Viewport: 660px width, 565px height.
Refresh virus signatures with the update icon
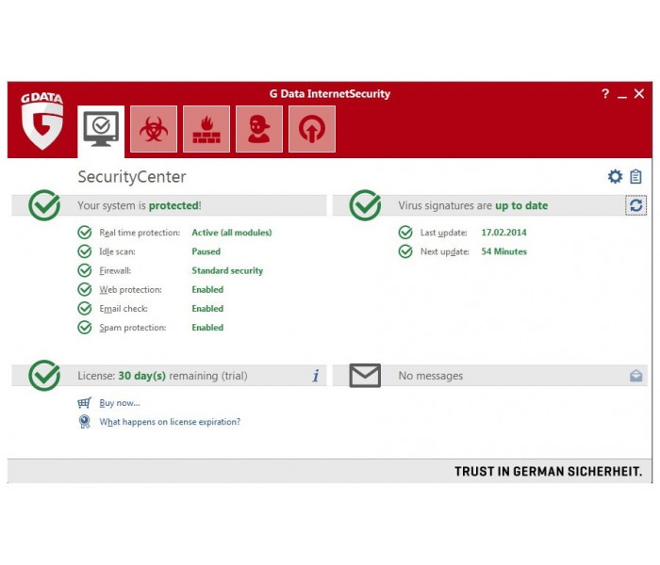[x=635, y=205]
